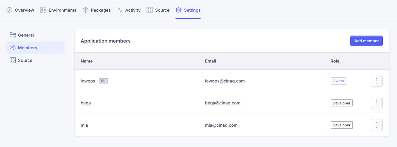
Task: Click the Application members heading
Action: [106, 41]
